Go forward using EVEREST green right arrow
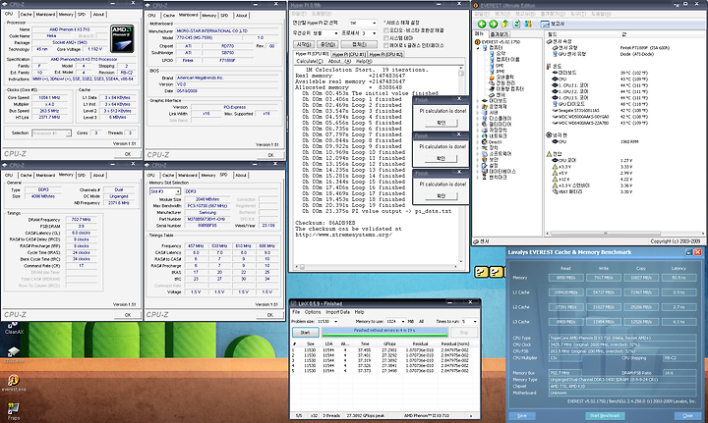Screen dimensions: 708x423 coord(493,24)
